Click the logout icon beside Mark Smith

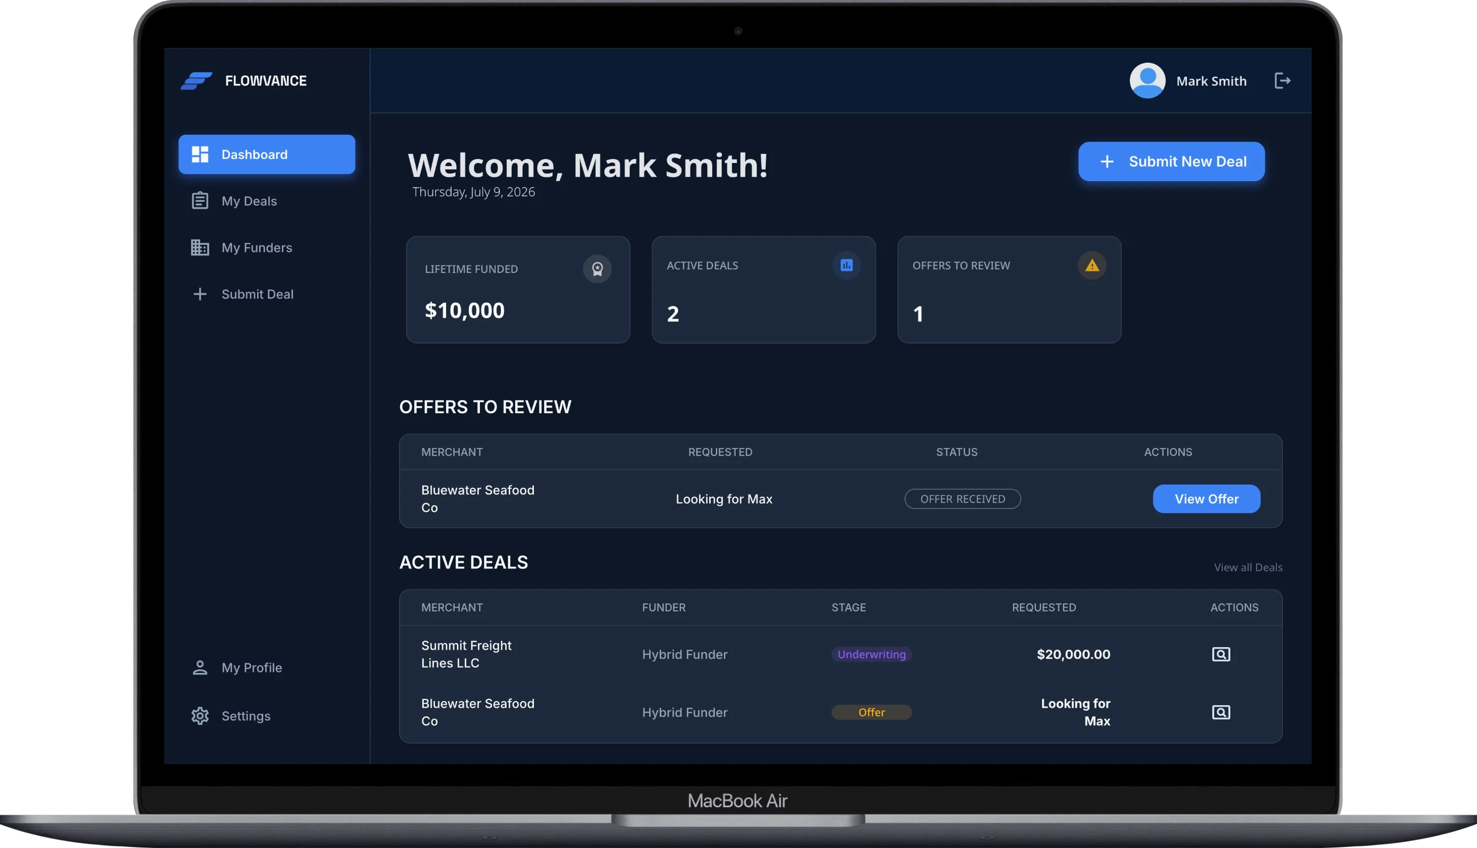tap(1282, 80)
